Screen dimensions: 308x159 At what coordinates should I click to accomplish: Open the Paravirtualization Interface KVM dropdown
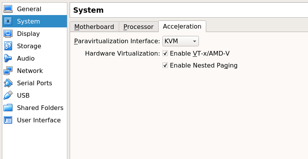click(x=180, y=41)
